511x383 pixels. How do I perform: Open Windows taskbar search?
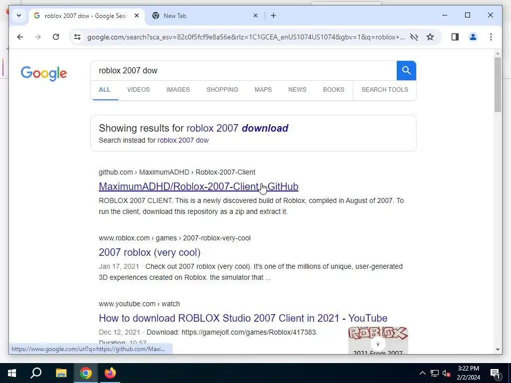pyautogui.click(x=36, y=373)
